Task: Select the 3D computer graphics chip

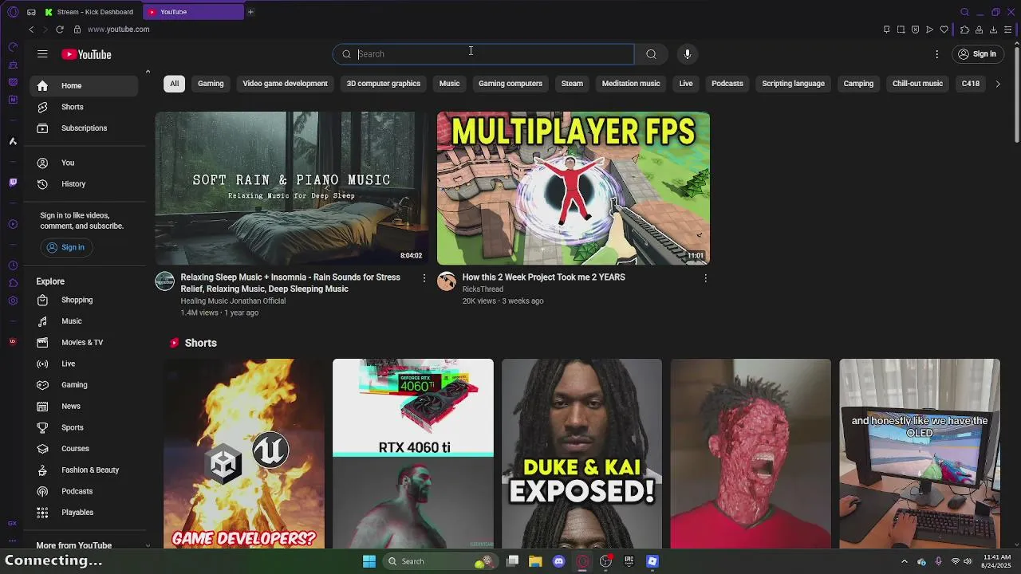Action: [x=384, y=84]
